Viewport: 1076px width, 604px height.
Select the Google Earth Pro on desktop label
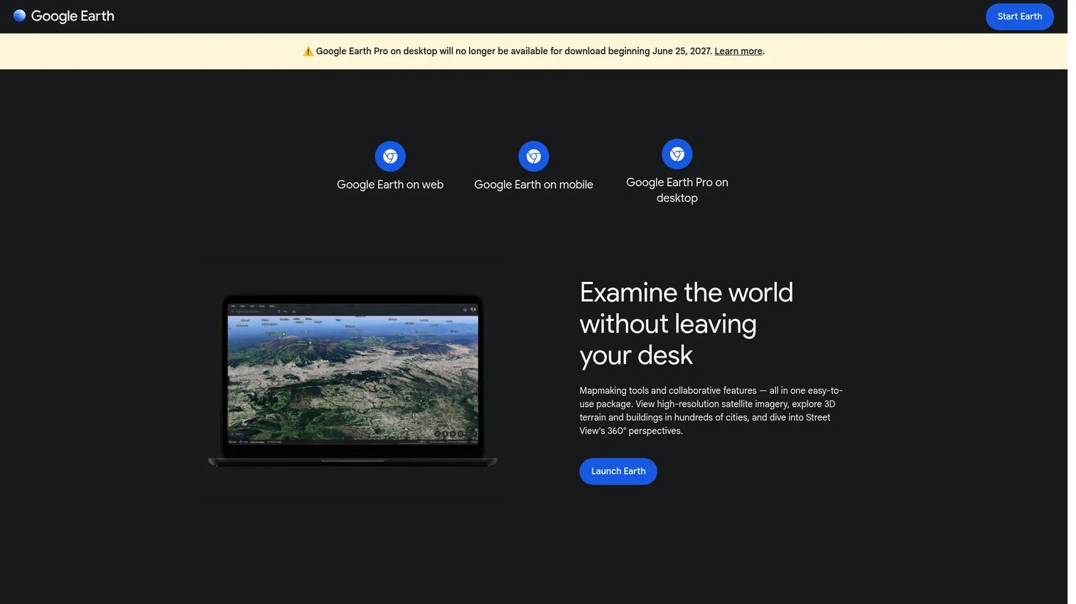[x=677, y=190]
